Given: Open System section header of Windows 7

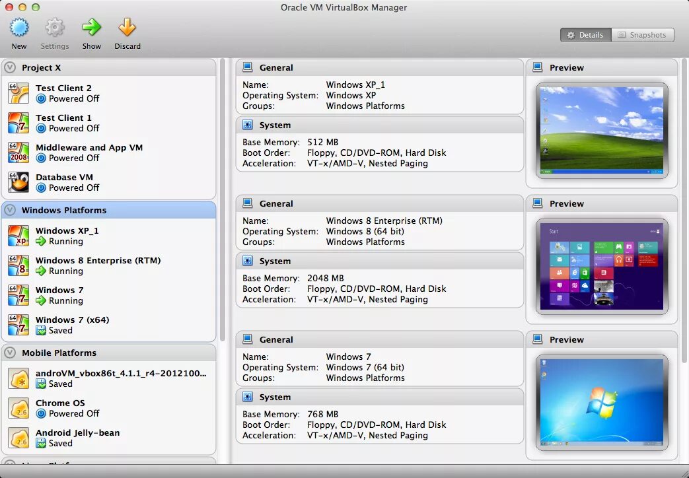Looking at the screenshot, I should tap(380, 397).
